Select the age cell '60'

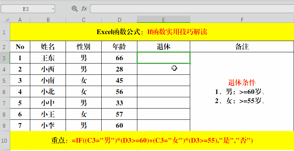(119, 125)
